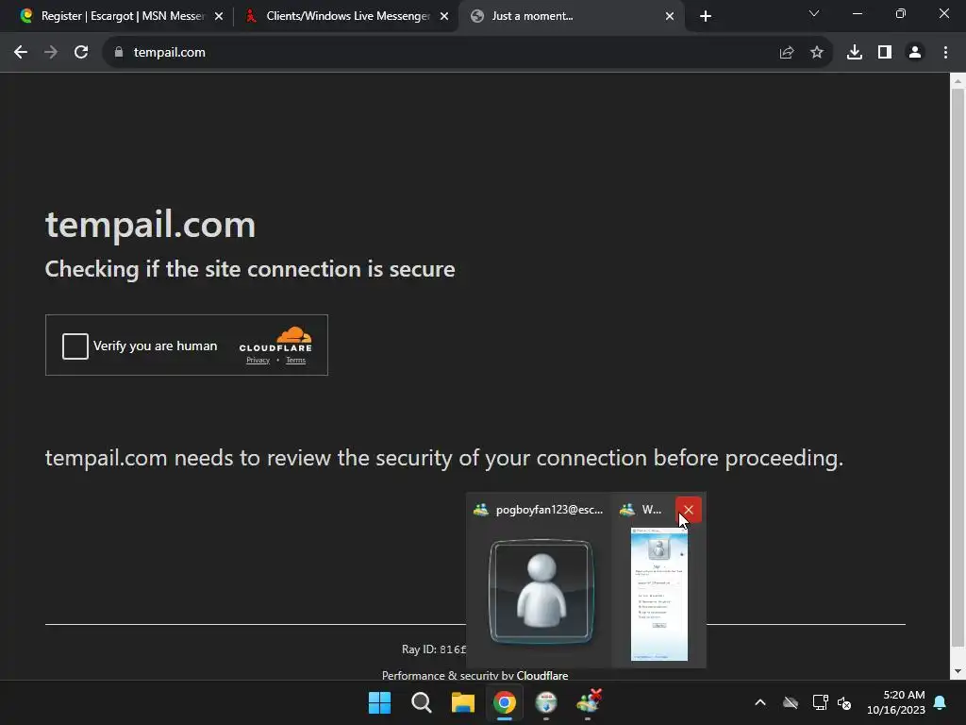Screen dimensions: 966x725
Task: Open Windows Start menu
Action: tap(379, 702)
